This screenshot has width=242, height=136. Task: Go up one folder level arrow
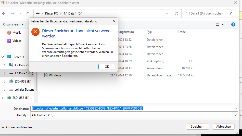point(28,13)
